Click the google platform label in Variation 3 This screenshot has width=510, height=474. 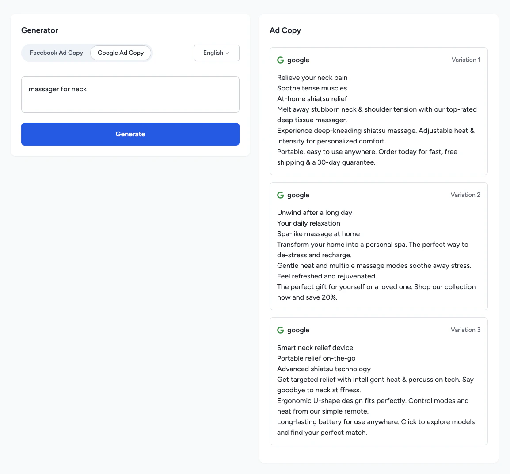(298, 330)
